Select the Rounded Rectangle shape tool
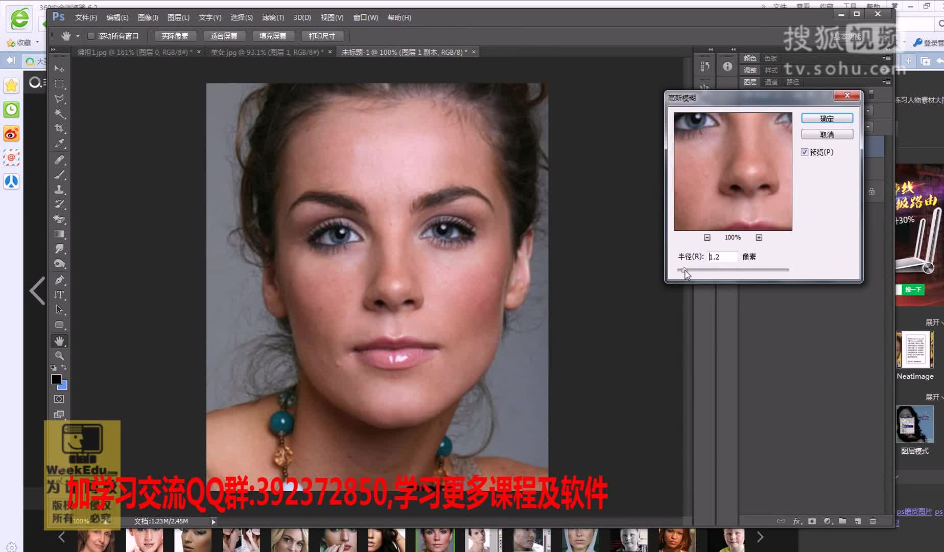 point(59,325)
